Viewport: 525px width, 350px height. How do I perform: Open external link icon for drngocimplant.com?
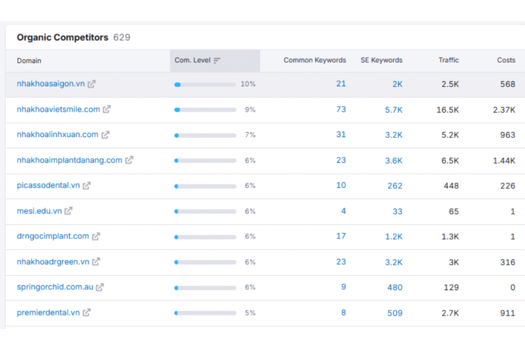coord(96,236)
